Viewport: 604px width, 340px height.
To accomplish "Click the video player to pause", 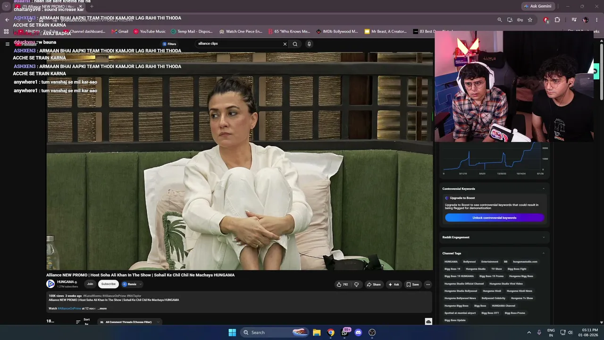I will [240, 161].
